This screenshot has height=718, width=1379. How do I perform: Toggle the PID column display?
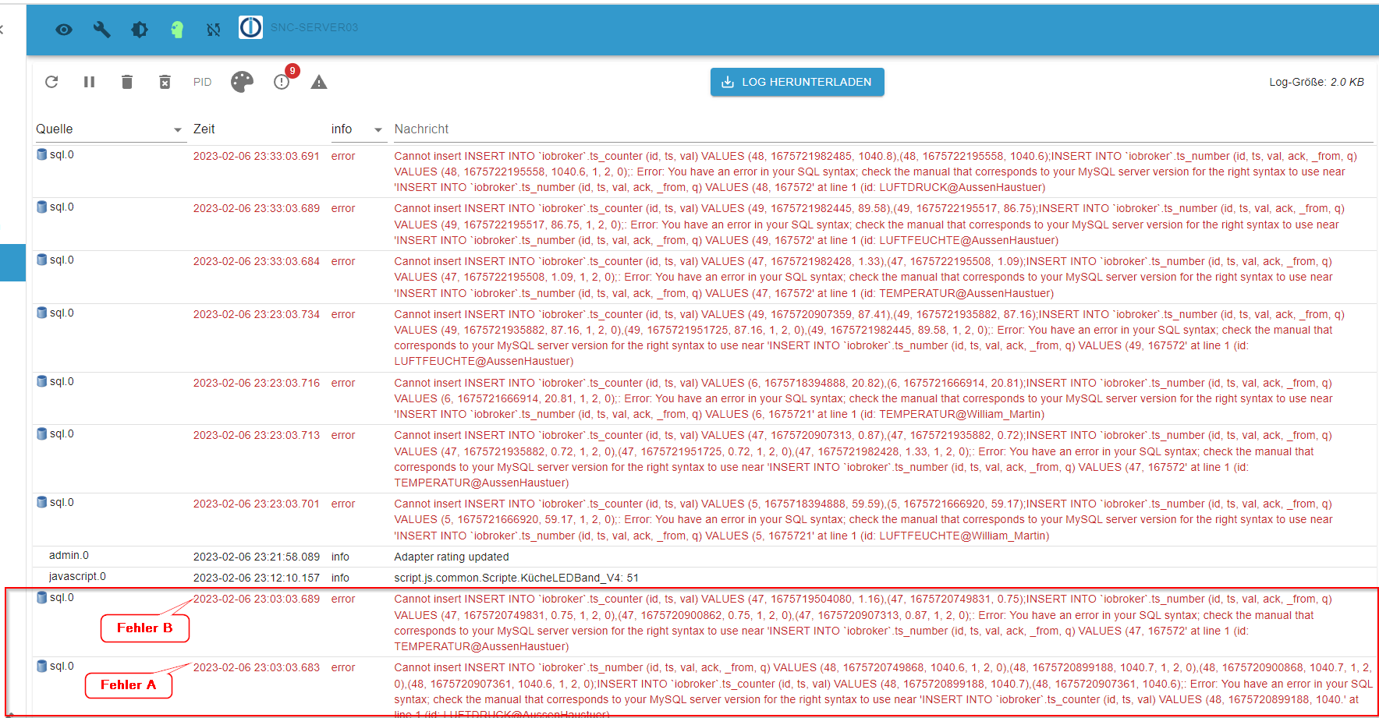click(203, 82)
